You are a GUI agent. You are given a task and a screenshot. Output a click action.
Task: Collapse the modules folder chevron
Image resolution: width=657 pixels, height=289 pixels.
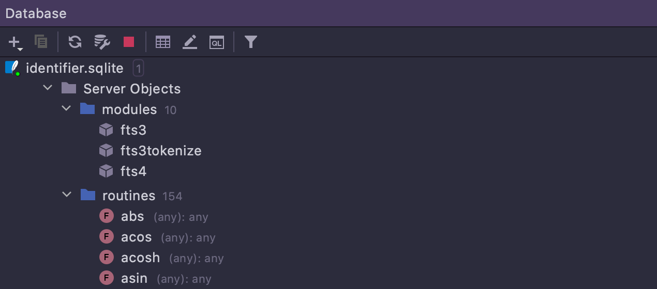[67, 109]
